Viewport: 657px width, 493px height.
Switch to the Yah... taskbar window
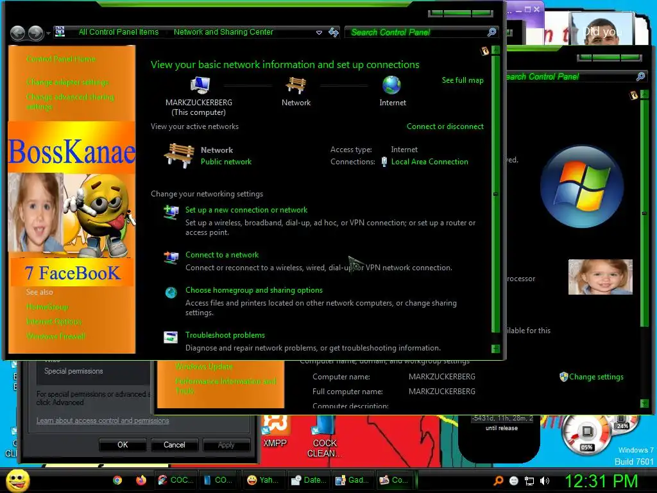[262, 480]
